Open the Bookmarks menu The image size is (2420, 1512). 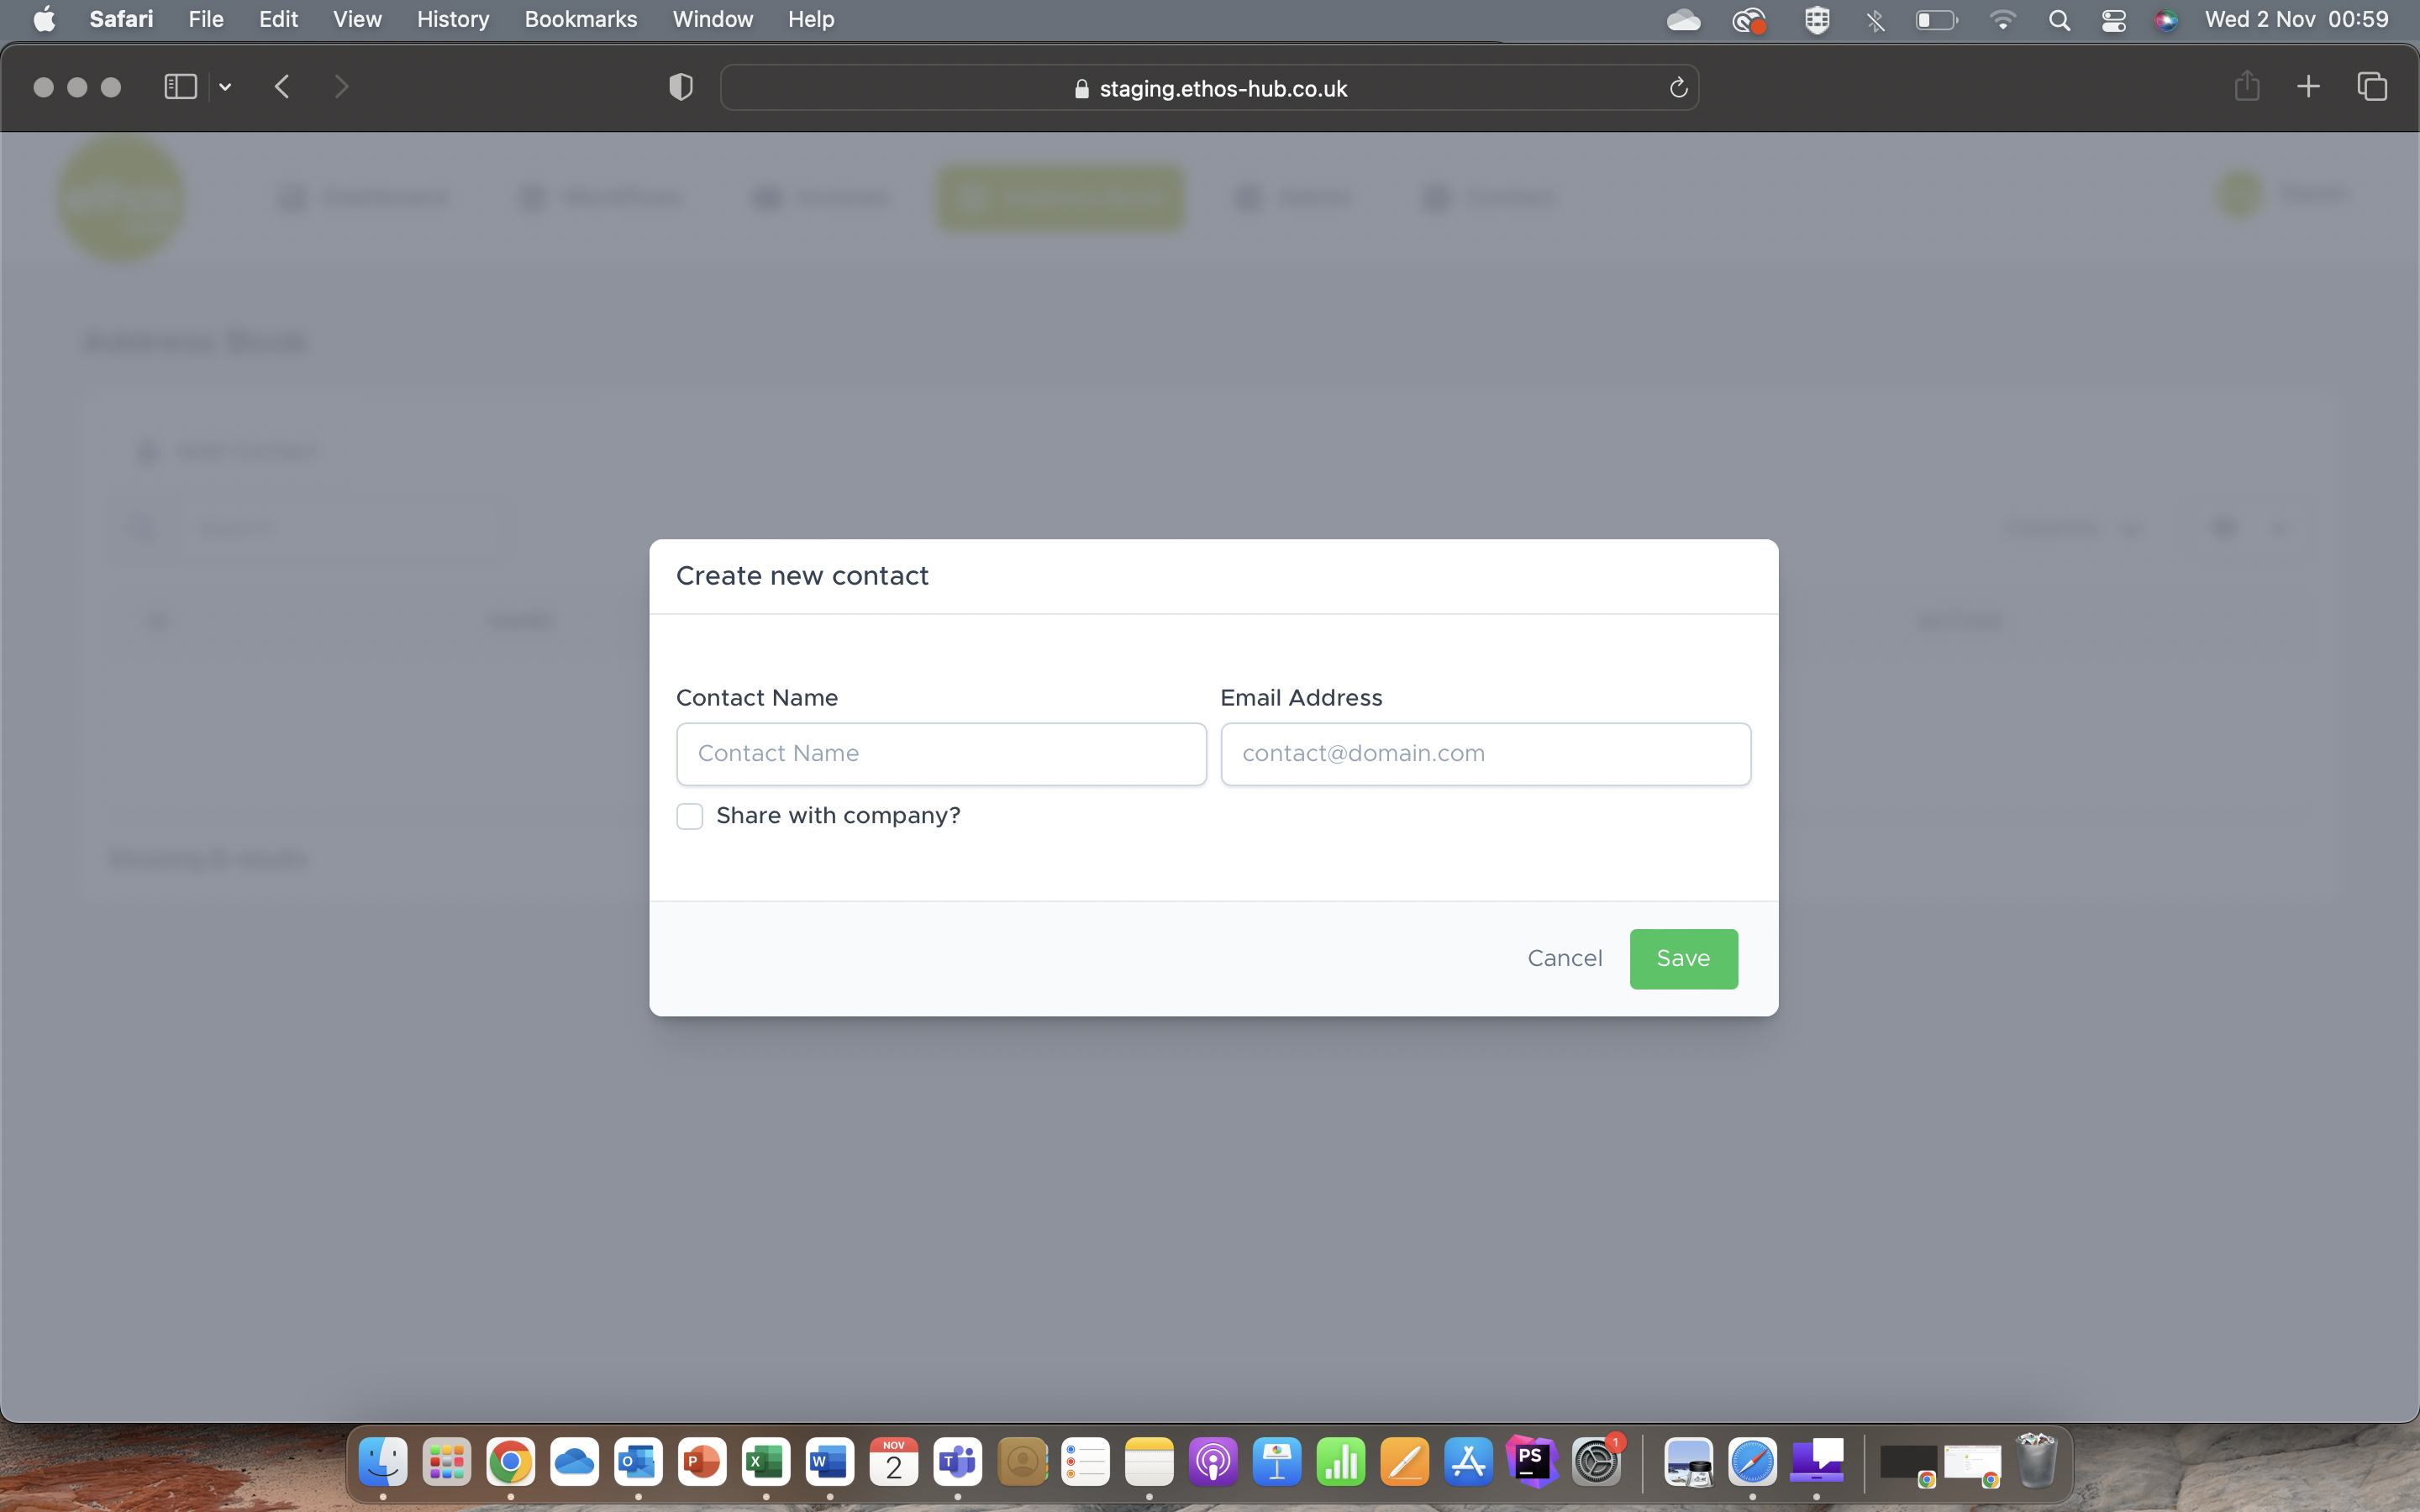point(580,19)
